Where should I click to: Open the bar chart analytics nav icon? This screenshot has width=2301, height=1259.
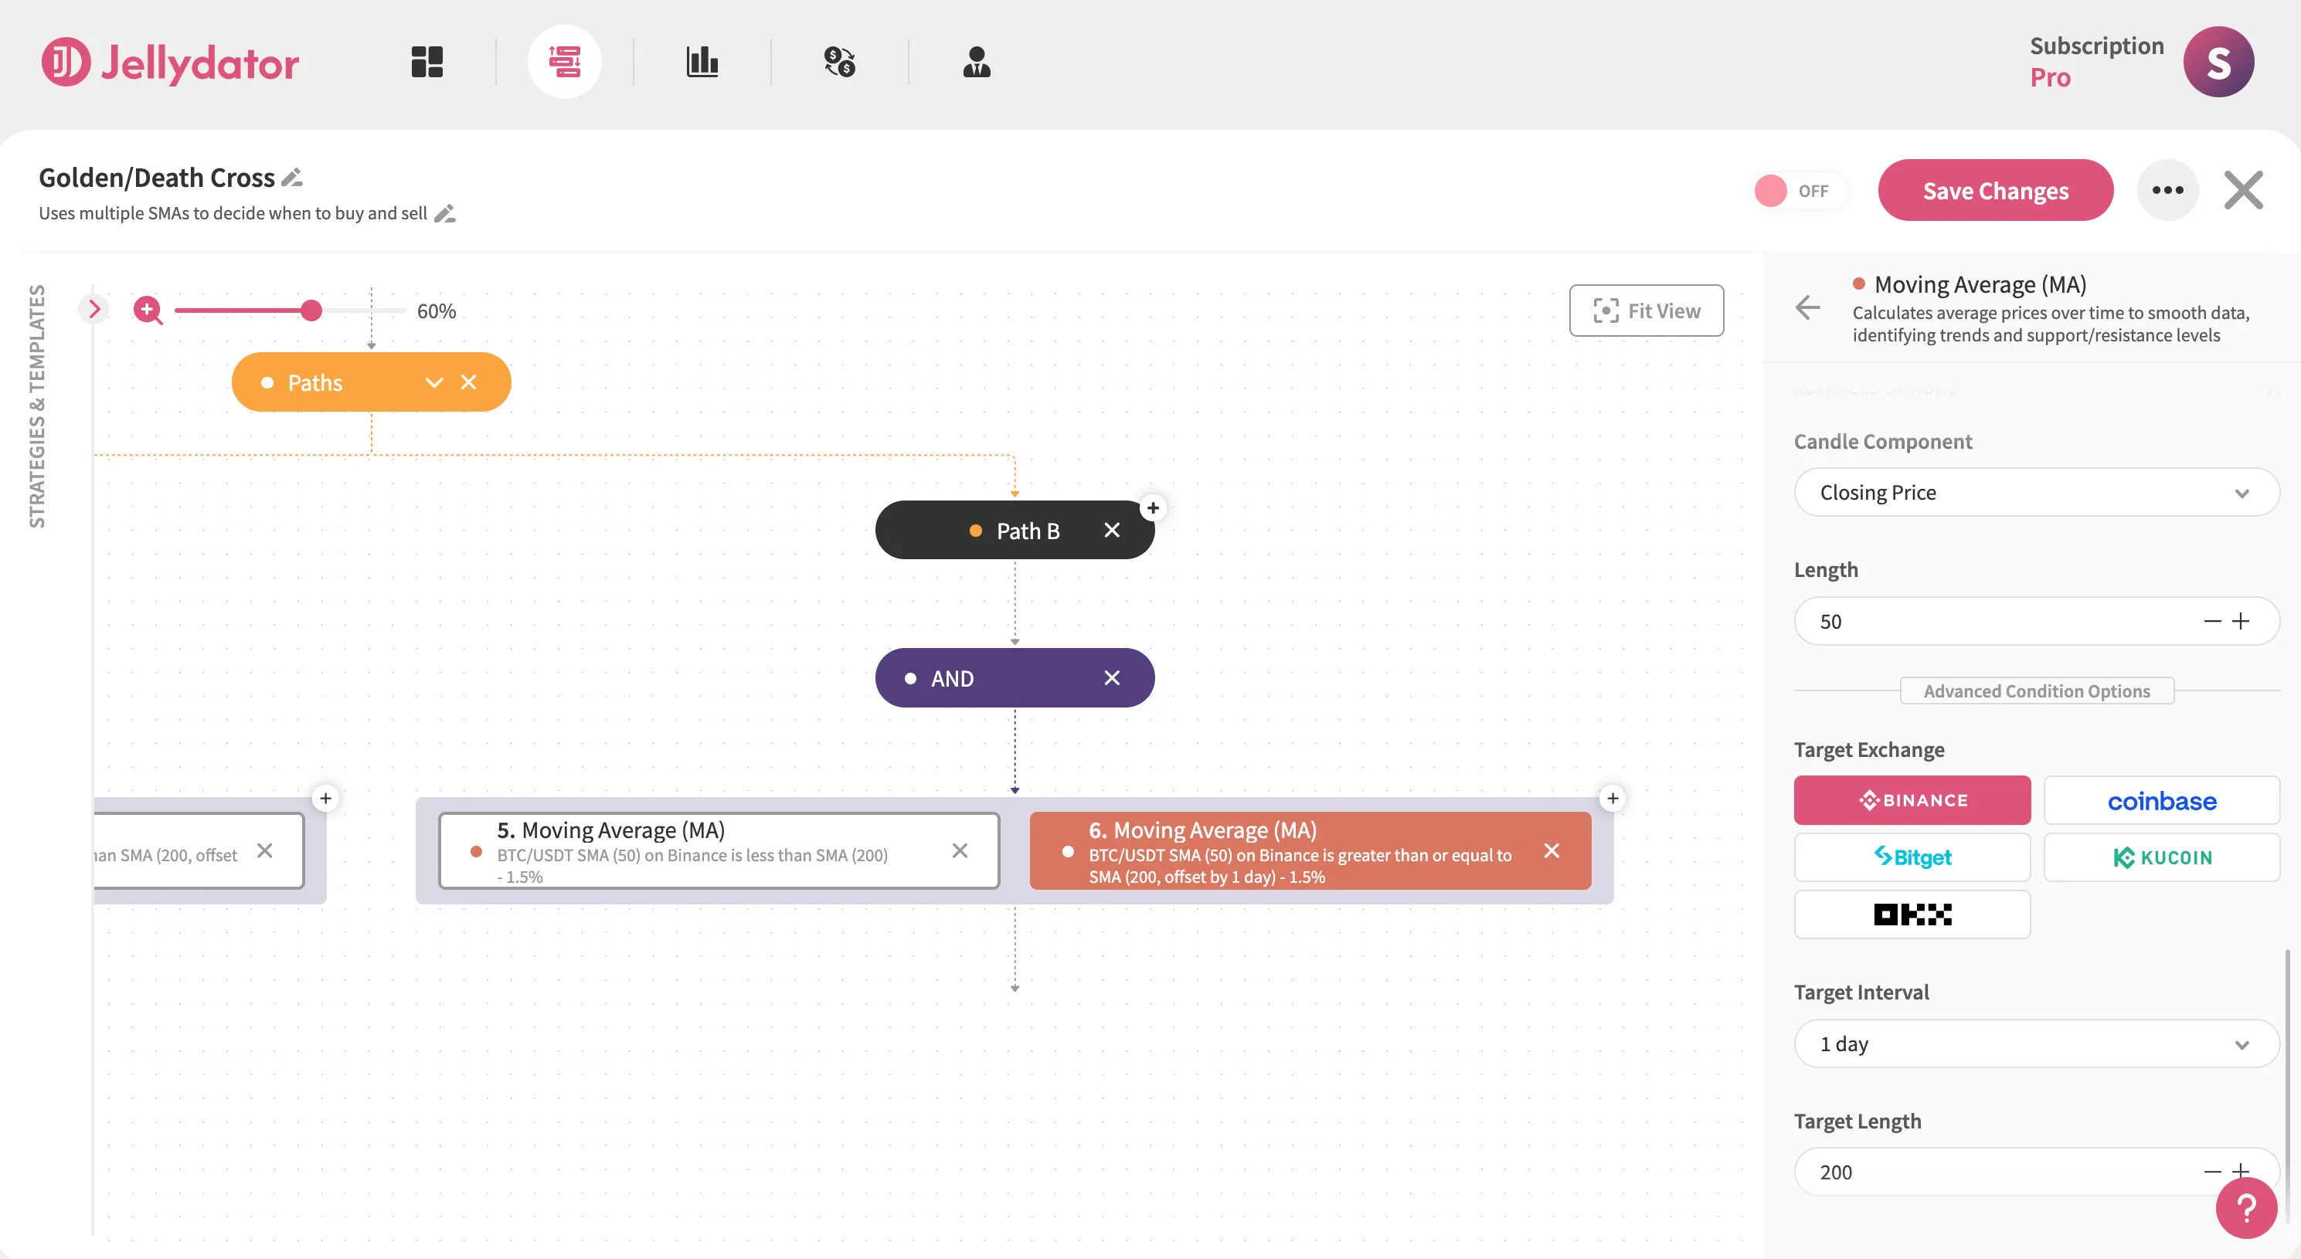(702, 62)
